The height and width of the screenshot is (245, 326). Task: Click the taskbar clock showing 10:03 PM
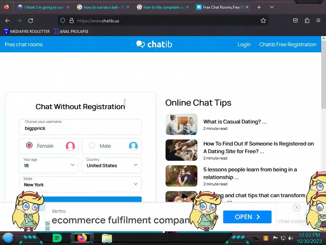[309, 238]
